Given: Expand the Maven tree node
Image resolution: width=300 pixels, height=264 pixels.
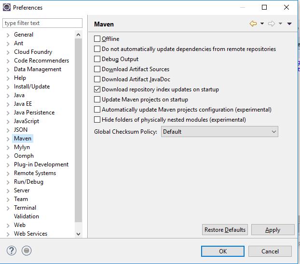Looking at the screenshot, I should click(8, 139).
